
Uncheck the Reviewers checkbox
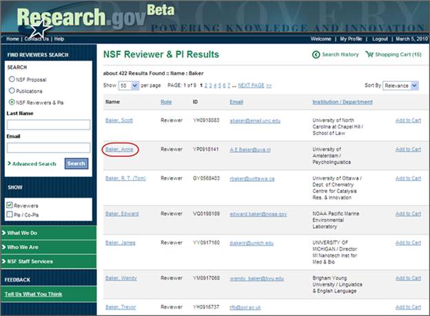point(10,205)
